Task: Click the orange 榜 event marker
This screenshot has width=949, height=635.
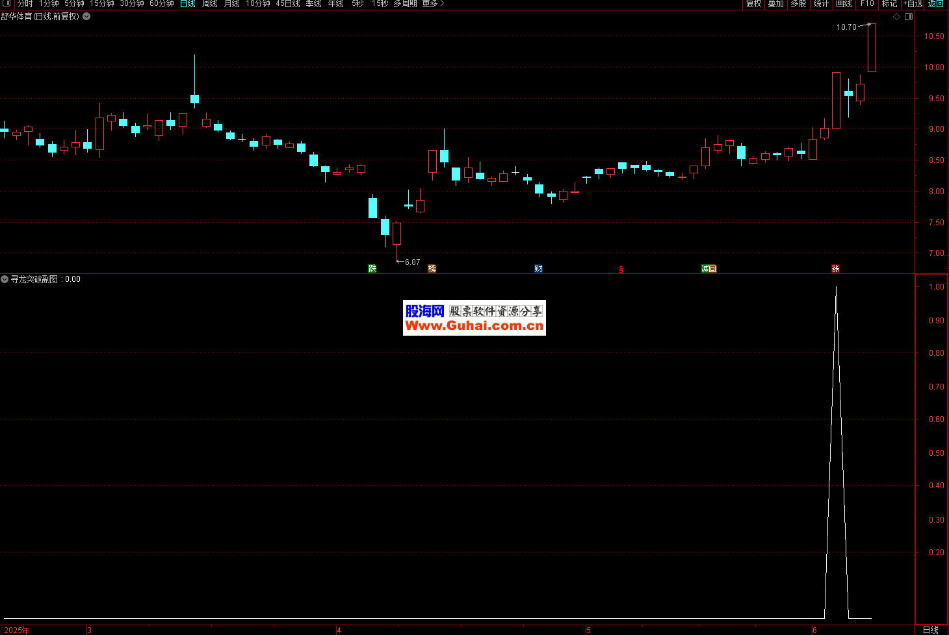Action: [x=432, y=268]
